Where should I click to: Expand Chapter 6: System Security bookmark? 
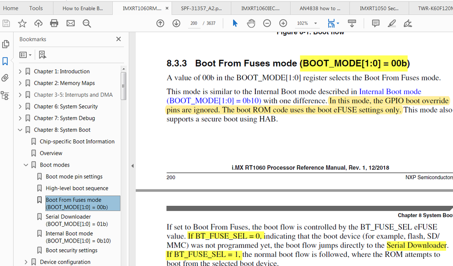tap(20, 107)
